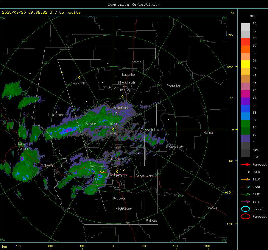Click the magenta 18TS arrow icon

click(245, 202)
